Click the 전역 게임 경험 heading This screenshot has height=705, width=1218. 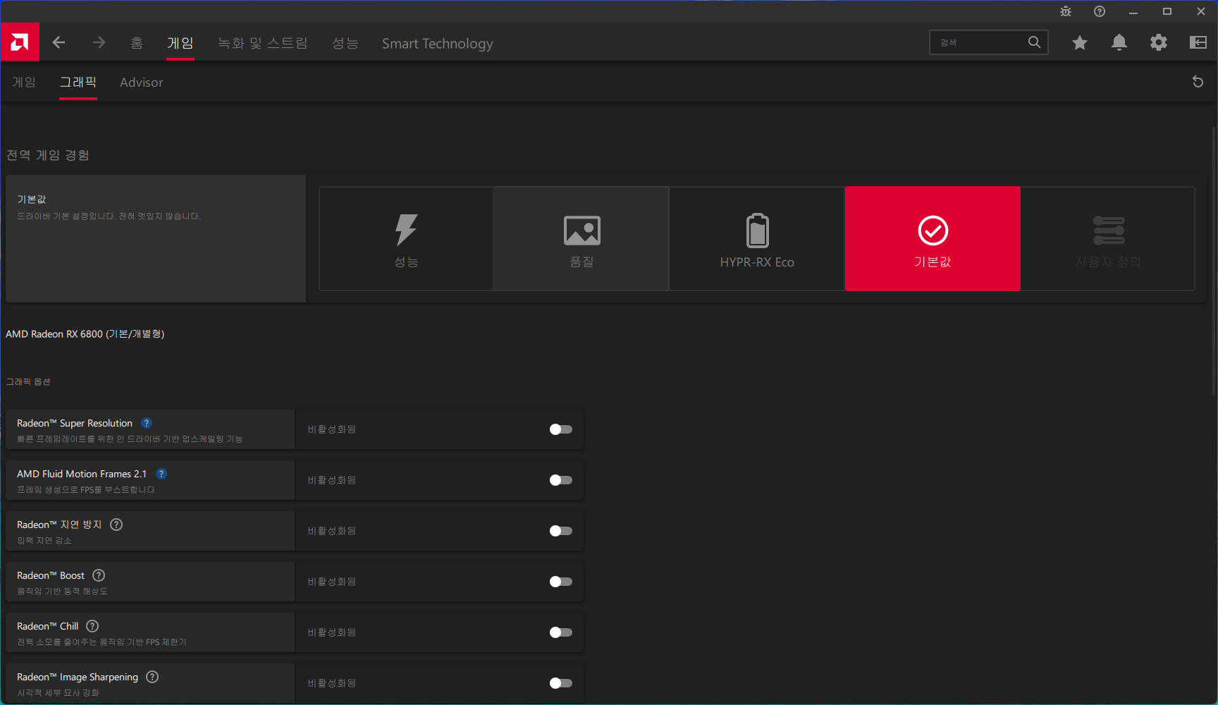(x=48, y=155)
